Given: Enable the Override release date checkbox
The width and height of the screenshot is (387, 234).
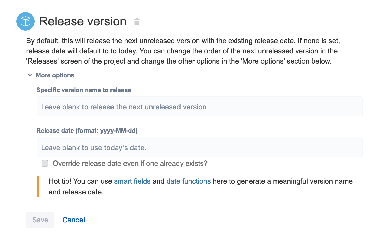Looking at the screenshot, I should pos(45,163).
